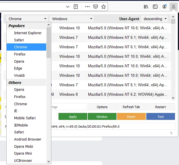179x165 pixels.
Task: Click the Refresh Tab button
Action: pos(131,107)
